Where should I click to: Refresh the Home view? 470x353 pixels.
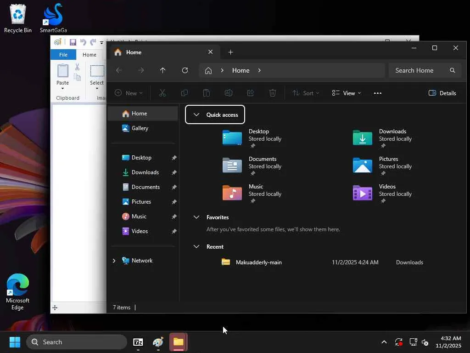pos(185,70)
